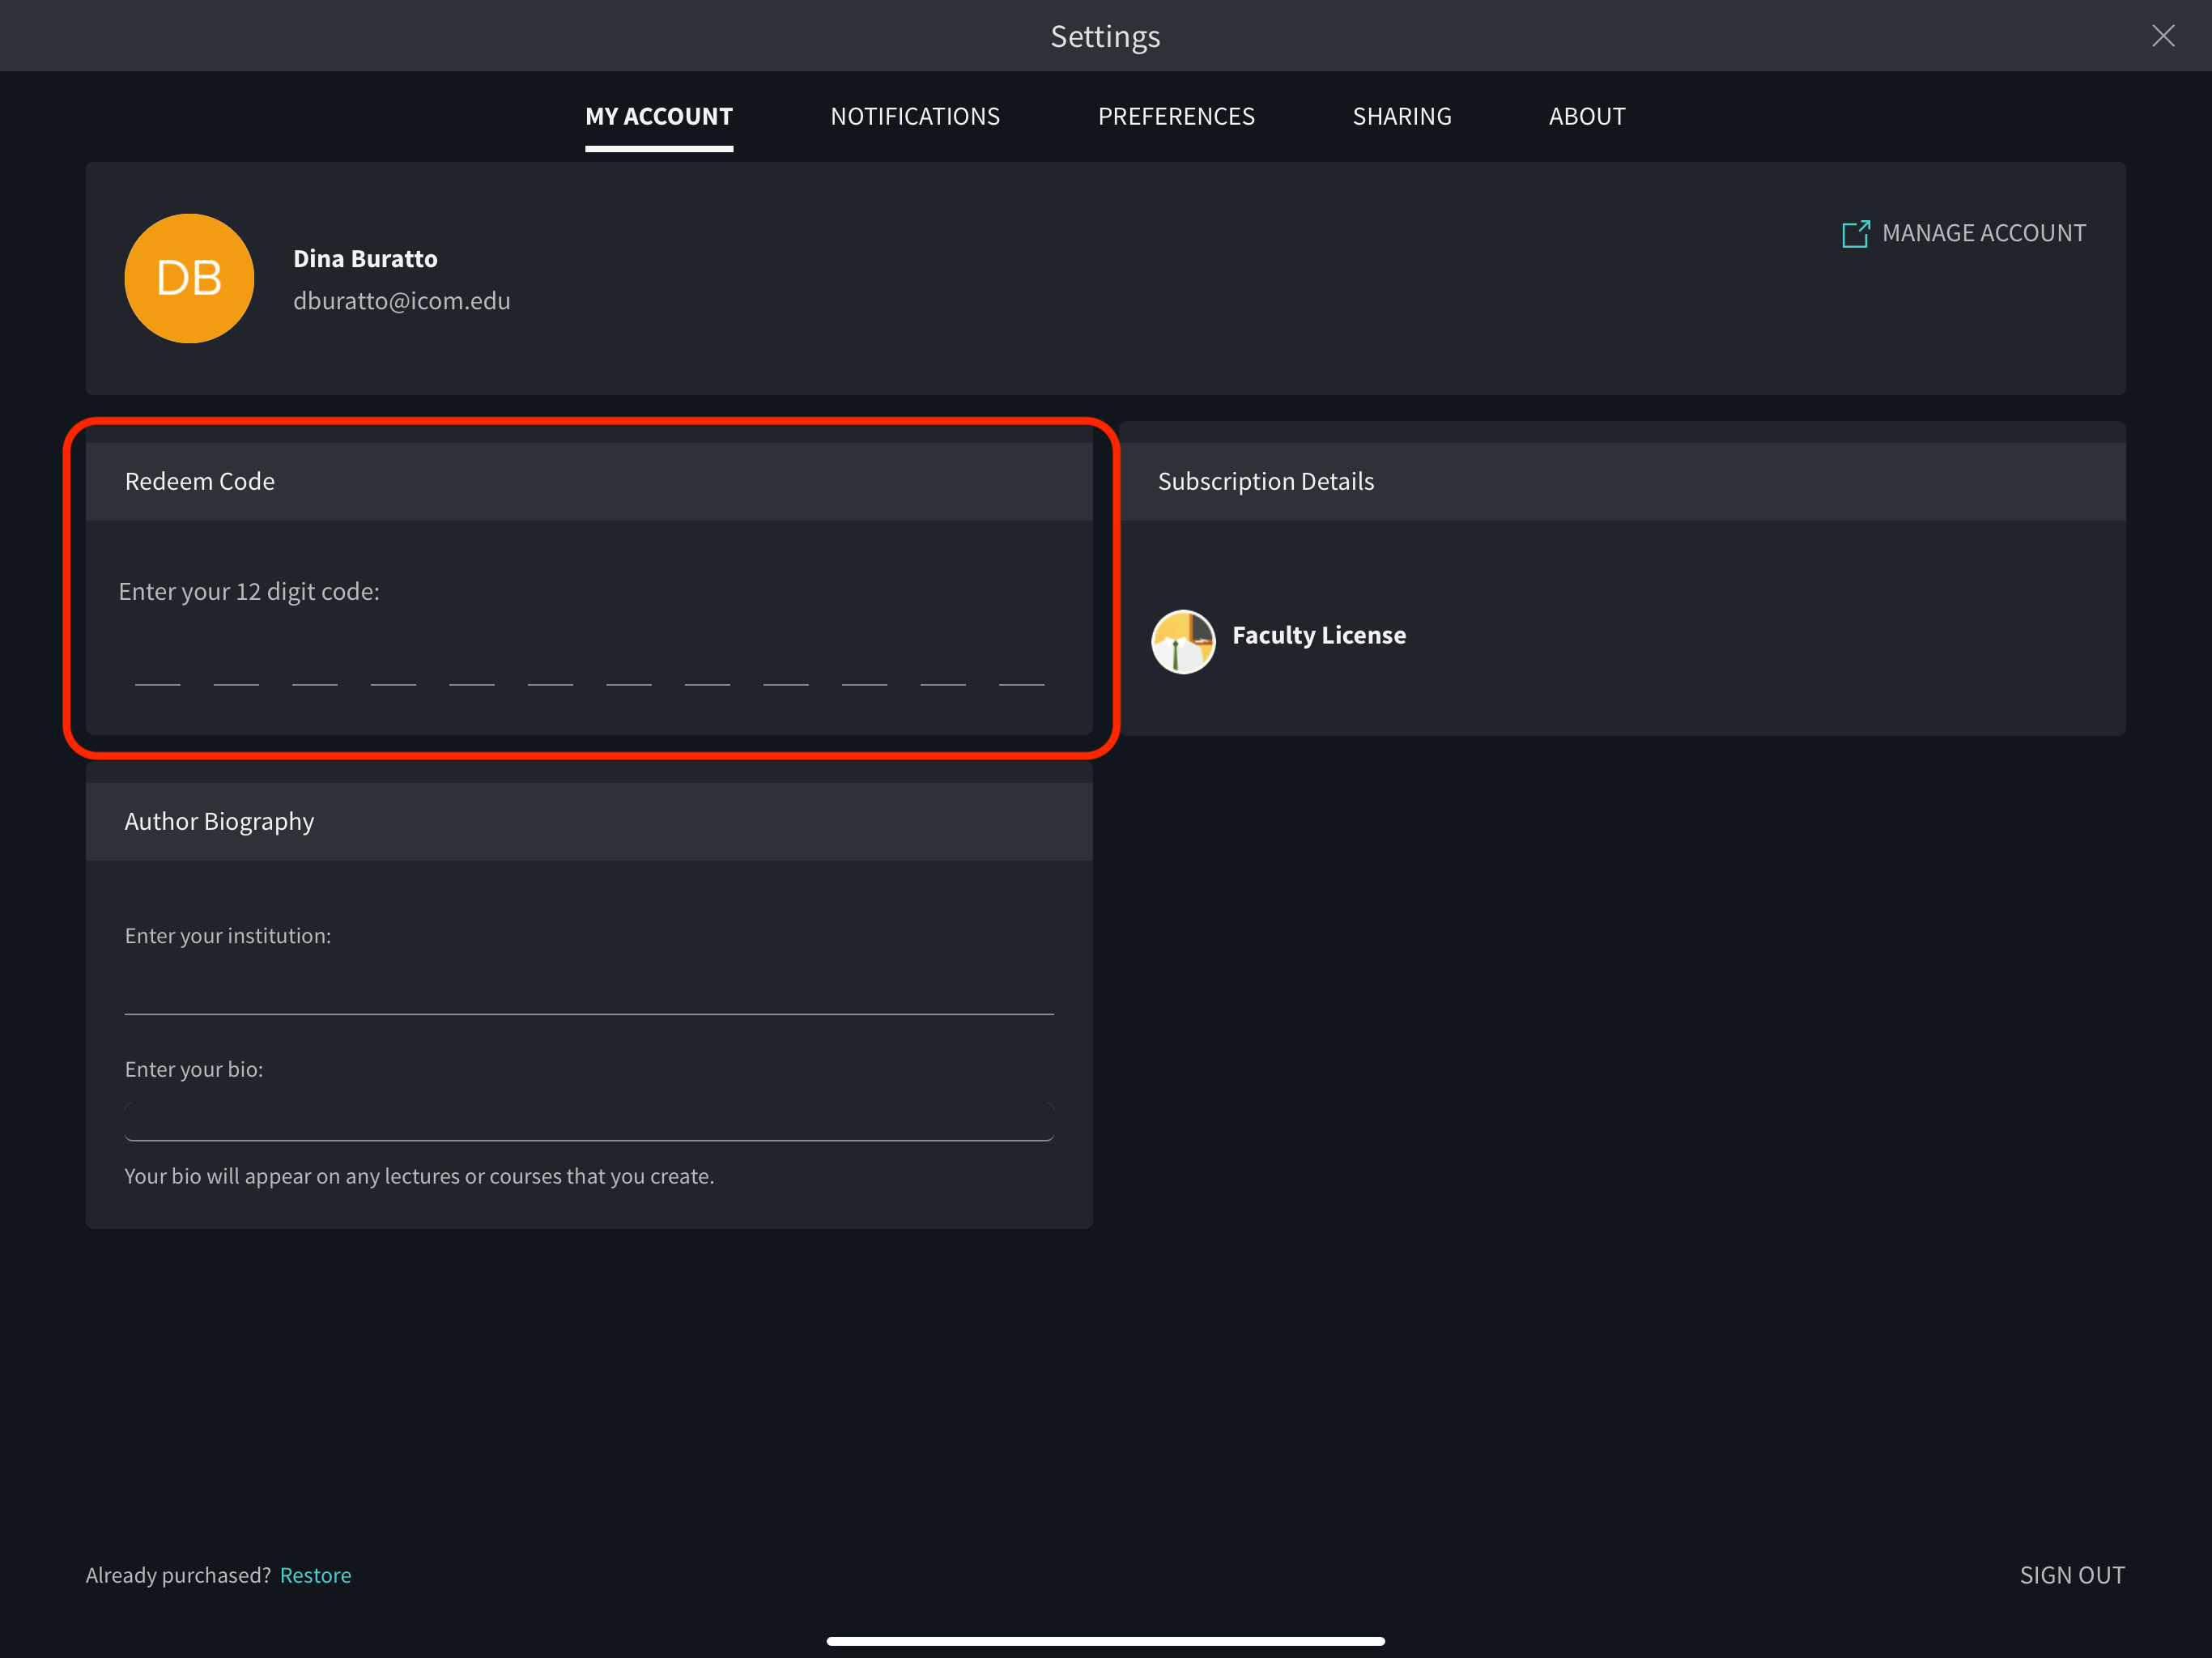Click the Redeem Code section header

point(589,481)
